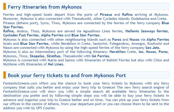Open the Hellenic Seaways ferries link
174x112 pixels.
146,31
